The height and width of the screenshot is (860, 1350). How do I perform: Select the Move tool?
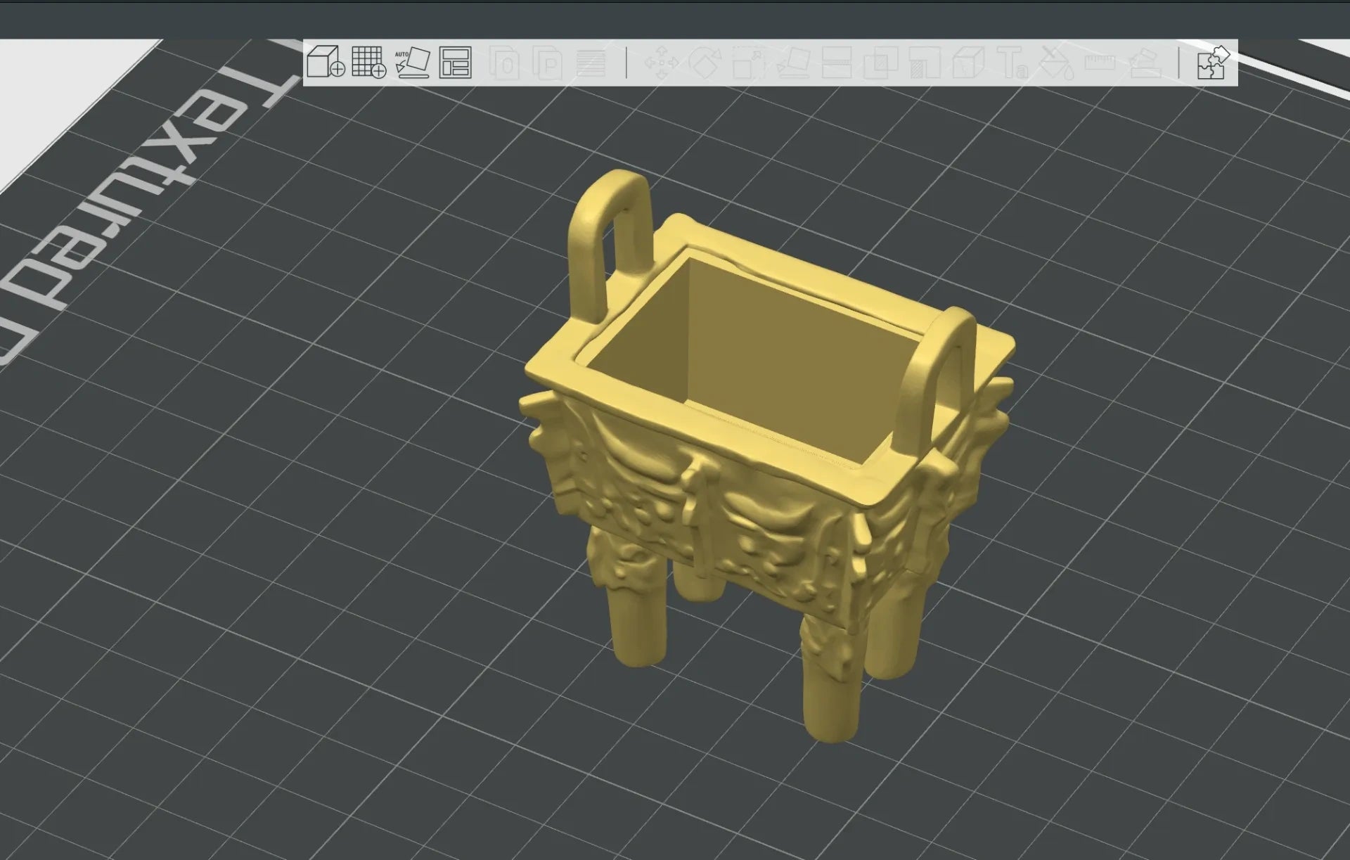[x=661, y=63]
